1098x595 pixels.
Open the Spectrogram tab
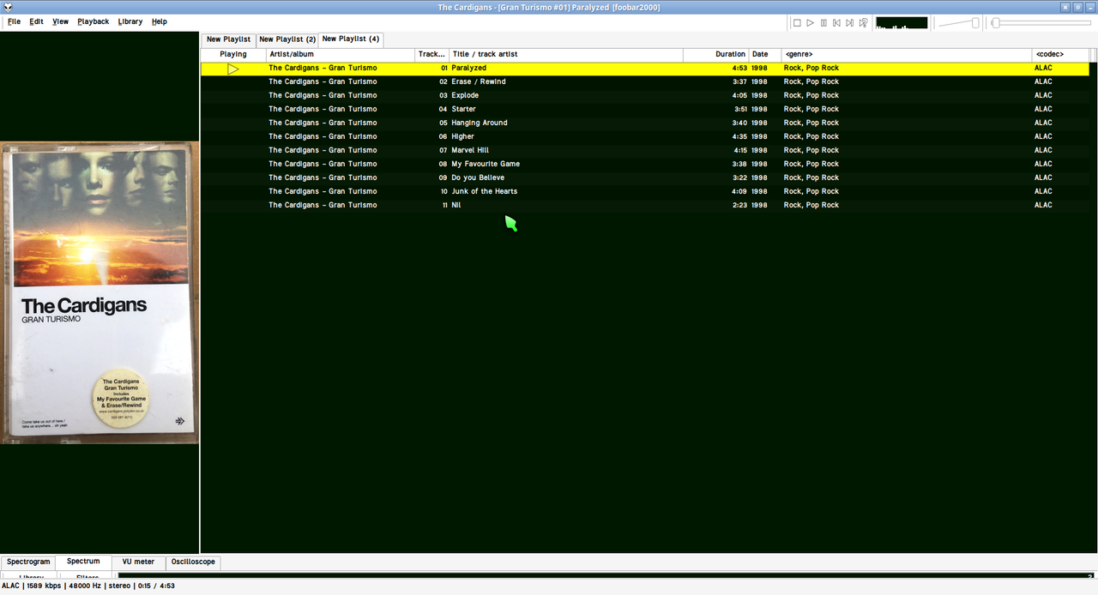pos(28,562)
